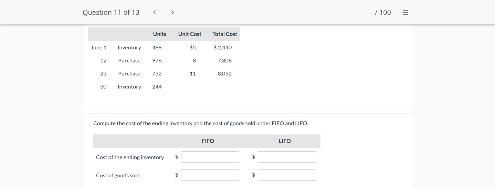The image size is (495, 189).
Task: Focus the LIFO cost of goods sold field
Action: point(287,175)
